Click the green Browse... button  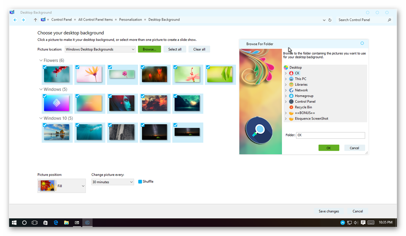point(149,49)
